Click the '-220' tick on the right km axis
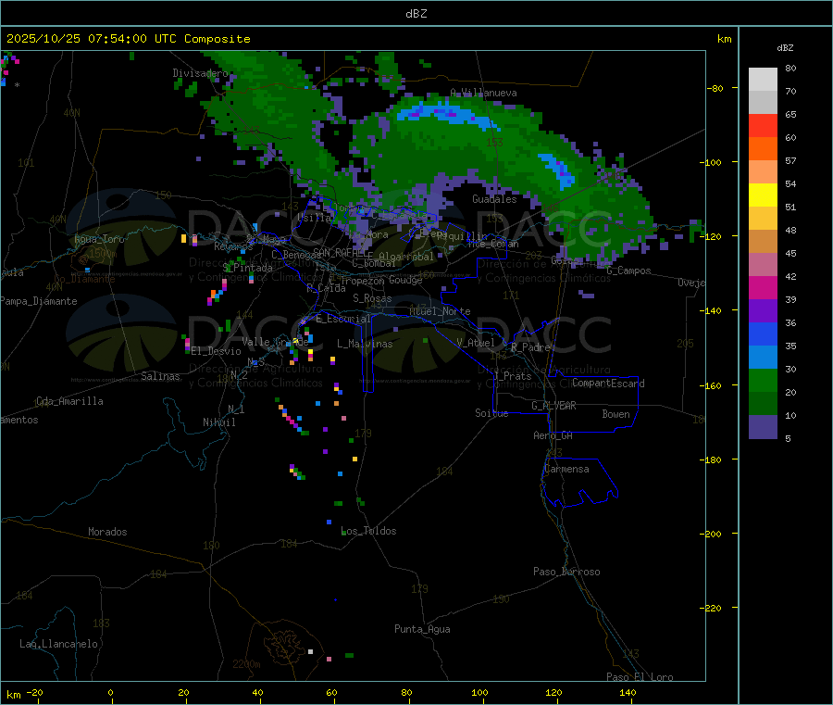The image size is (833, 705). [711, 608]
